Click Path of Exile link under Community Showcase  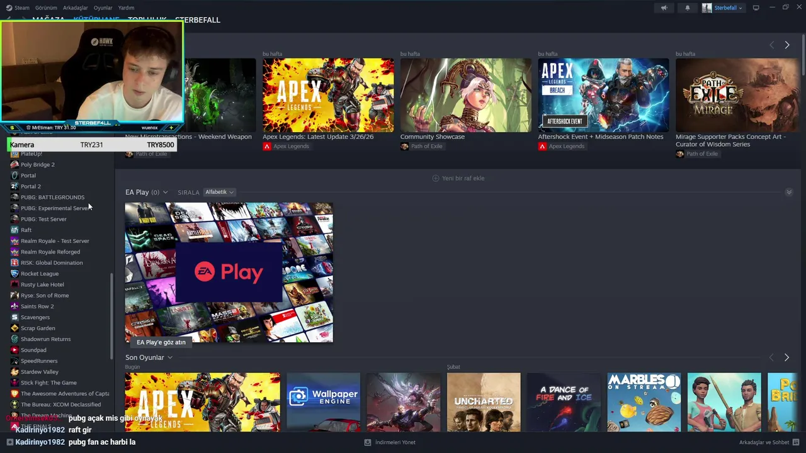pyautogui.click(x=426, y=146)
